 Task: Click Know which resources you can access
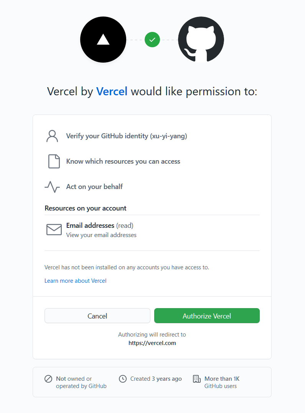point(123,161)
